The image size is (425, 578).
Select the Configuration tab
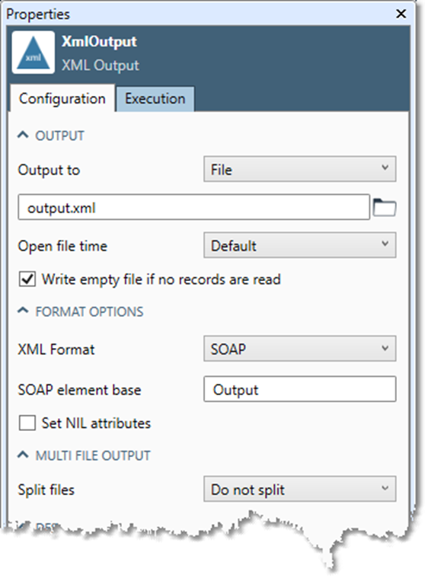[x=62, y=99]
